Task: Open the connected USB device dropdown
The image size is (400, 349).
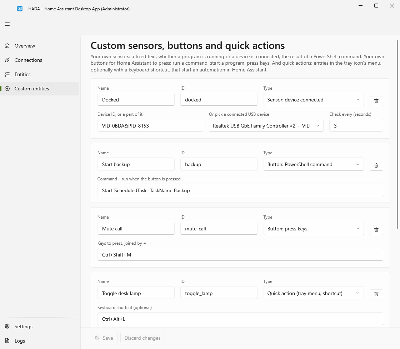Action: pos(266,126)
